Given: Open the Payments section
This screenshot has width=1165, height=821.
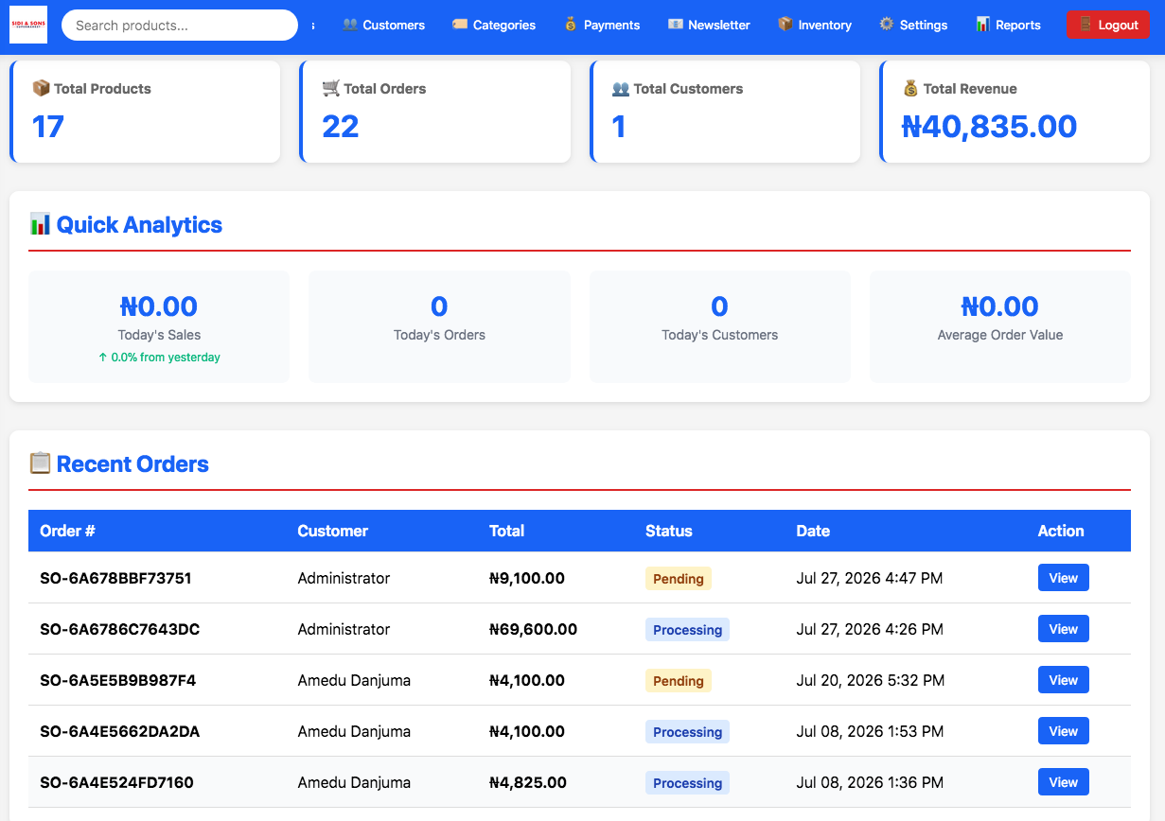Looking at the screenshot, I should click(602, 25).
